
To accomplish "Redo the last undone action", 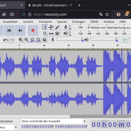I will 11,40.
